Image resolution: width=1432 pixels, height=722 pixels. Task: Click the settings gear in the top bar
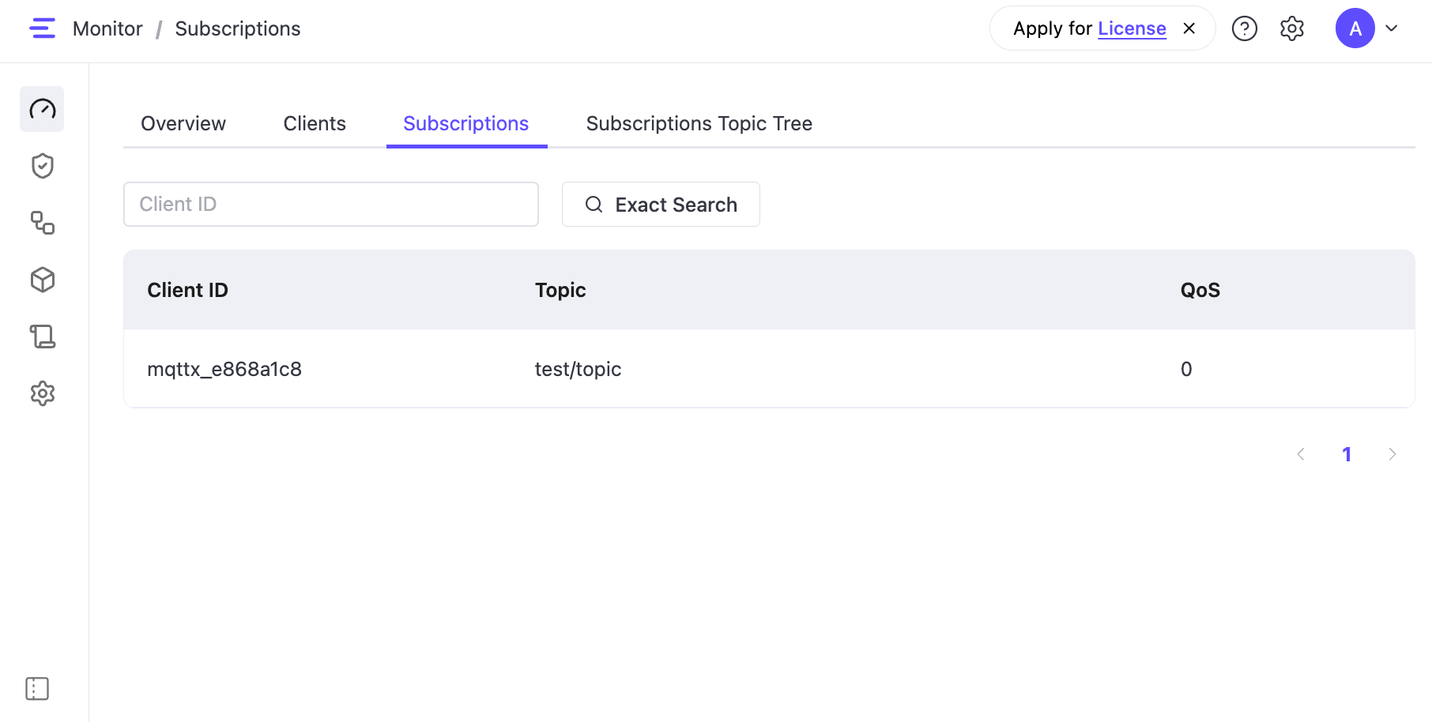[1292, 28]
